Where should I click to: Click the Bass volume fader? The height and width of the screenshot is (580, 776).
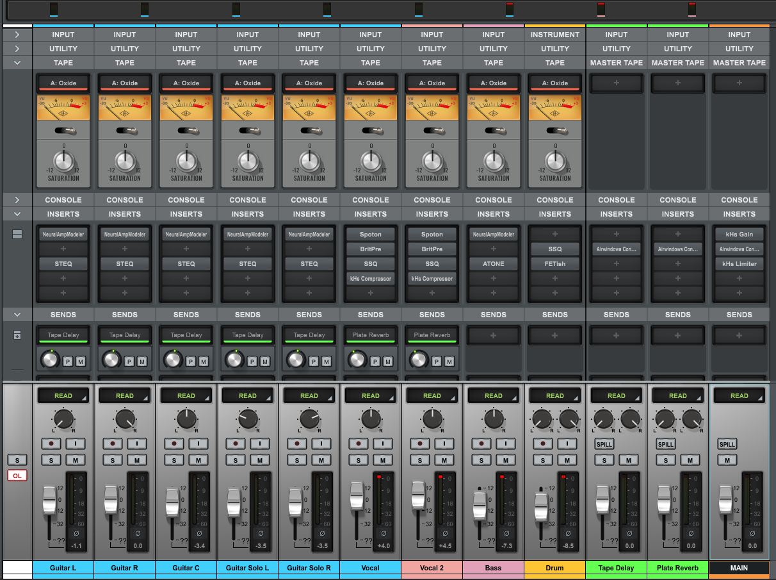coord(480,506)
